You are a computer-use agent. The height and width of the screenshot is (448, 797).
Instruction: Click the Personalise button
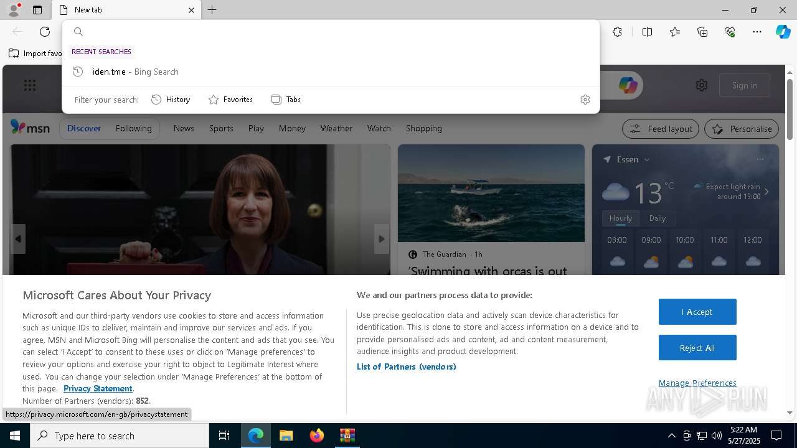742,129
